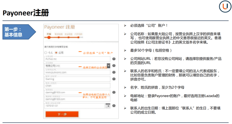Click the 请只用英文字母填写空格 instruction text
Screen dimensions: 232x124
56,47
